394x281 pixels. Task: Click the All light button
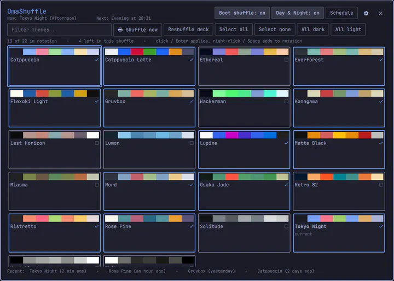[x=348, y=30]
